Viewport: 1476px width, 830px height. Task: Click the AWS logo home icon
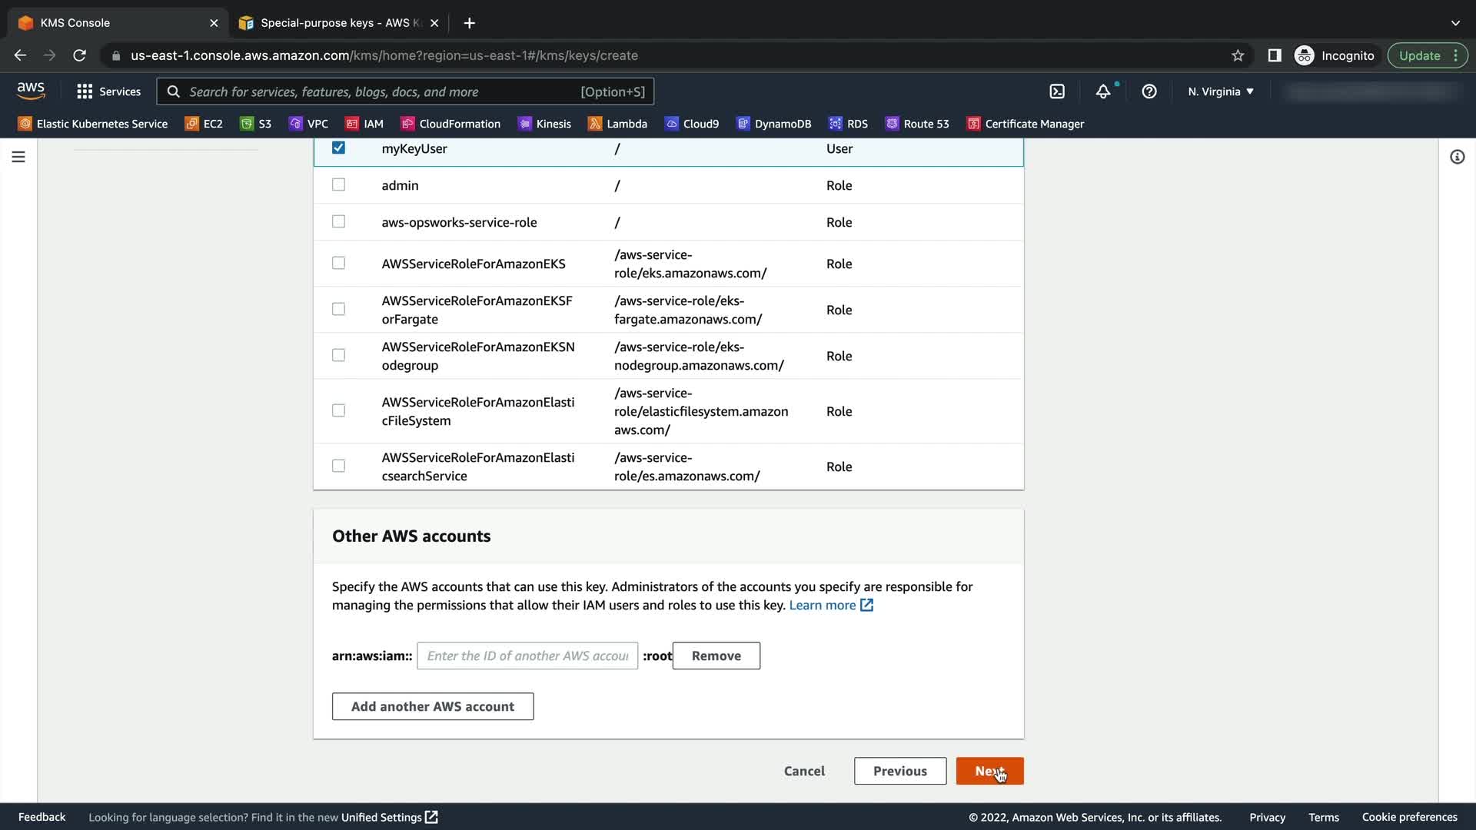pos(31,91)
